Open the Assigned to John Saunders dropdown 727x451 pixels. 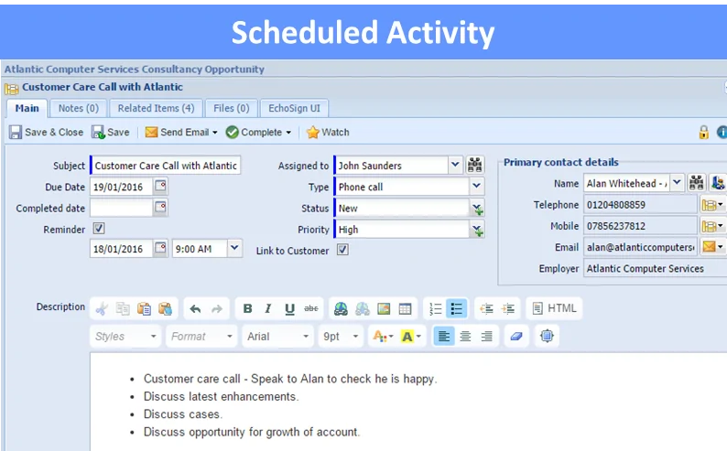pyautogui.click(x=455, y=166)
